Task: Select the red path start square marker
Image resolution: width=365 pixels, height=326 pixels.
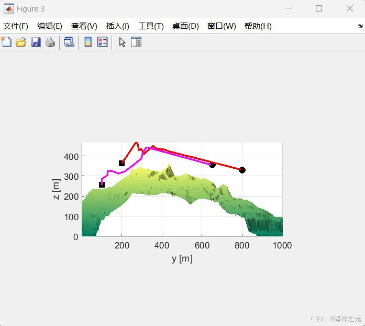Action: coord(121,164)
